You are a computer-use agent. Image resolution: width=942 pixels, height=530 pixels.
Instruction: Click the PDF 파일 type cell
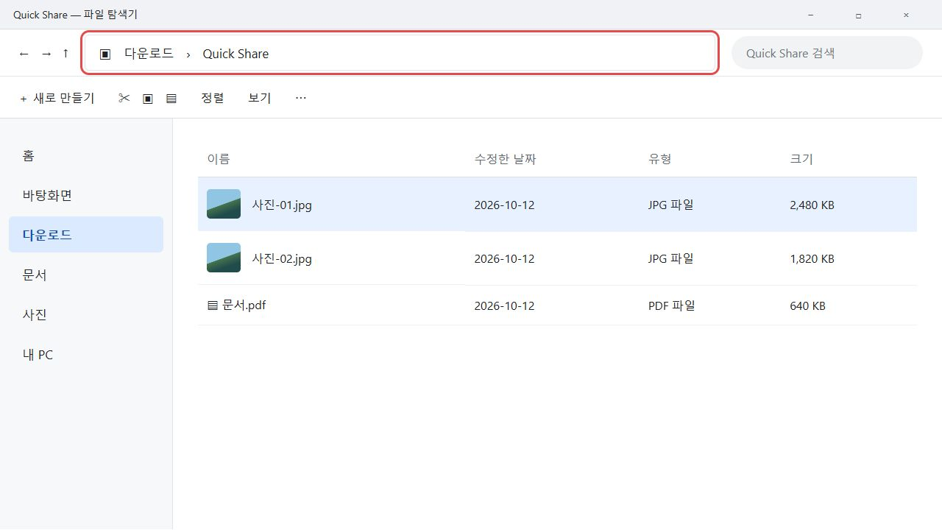[x=672, y=305]
